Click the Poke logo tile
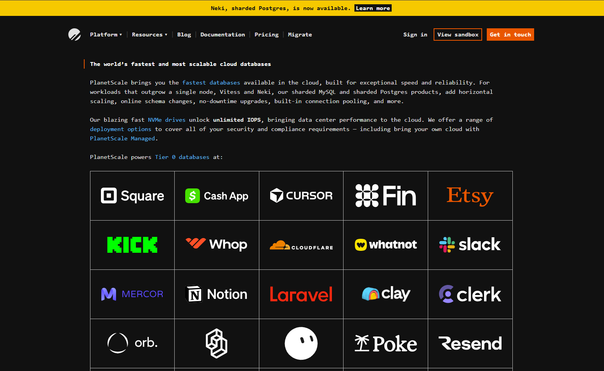Screen dimensions: 604x371 (x=385, y=343)
